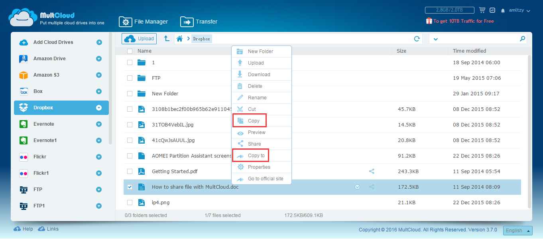Expand the Add Cloud Drives arrow
Screen dimensions: 543x239
(x=99, y=42)
